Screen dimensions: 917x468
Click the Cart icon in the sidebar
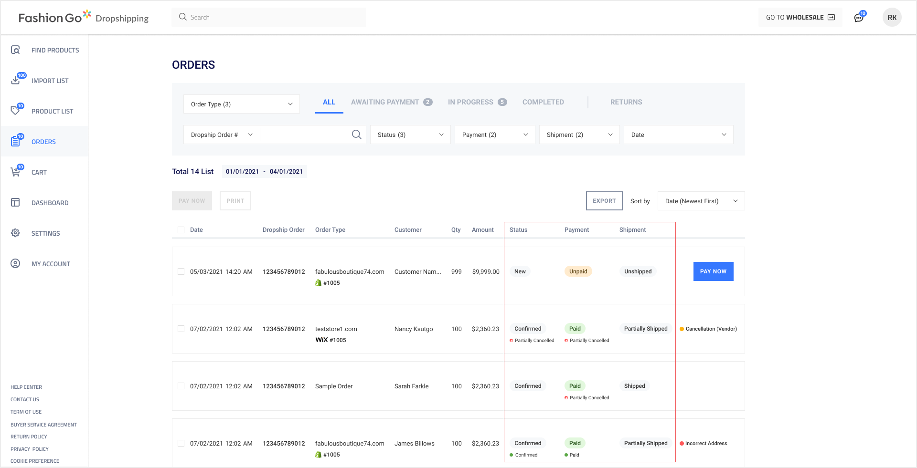[15, 172]
